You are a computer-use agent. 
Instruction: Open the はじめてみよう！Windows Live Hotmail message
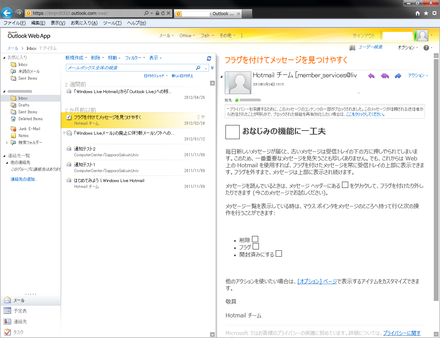click(136, 183)
